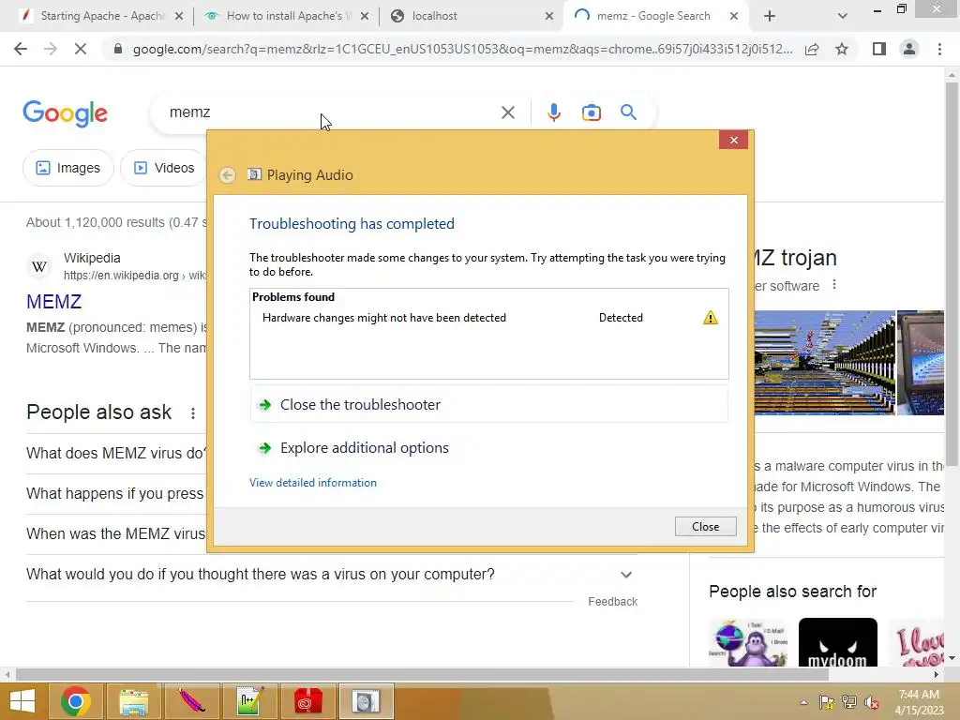Click the taskbar clock showing 7:44 AM
The width and height of the screenshot is (960, 720).
pos(919,702)
